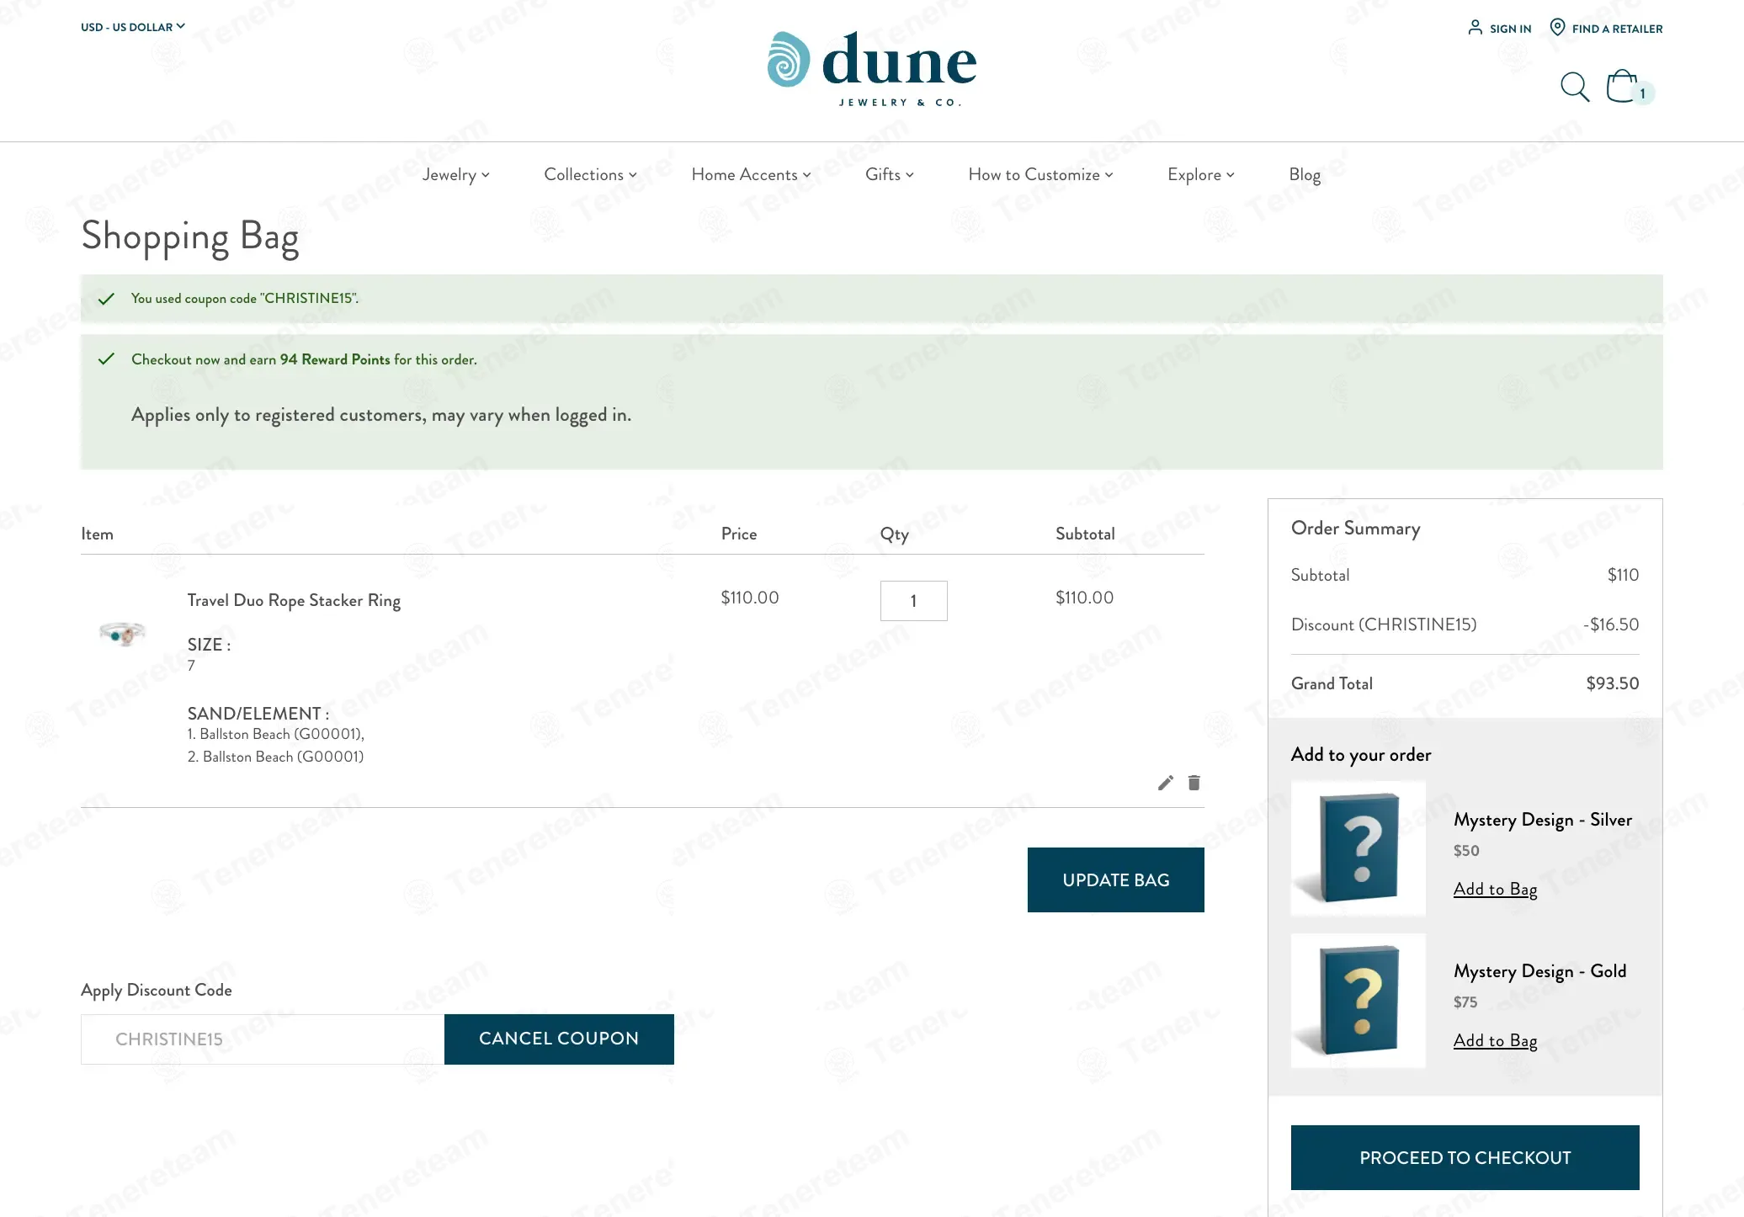Click the stacker ring product thumbnail
The height and width of the screenshot is (1217, 1744).
click(x=123, y=633)
